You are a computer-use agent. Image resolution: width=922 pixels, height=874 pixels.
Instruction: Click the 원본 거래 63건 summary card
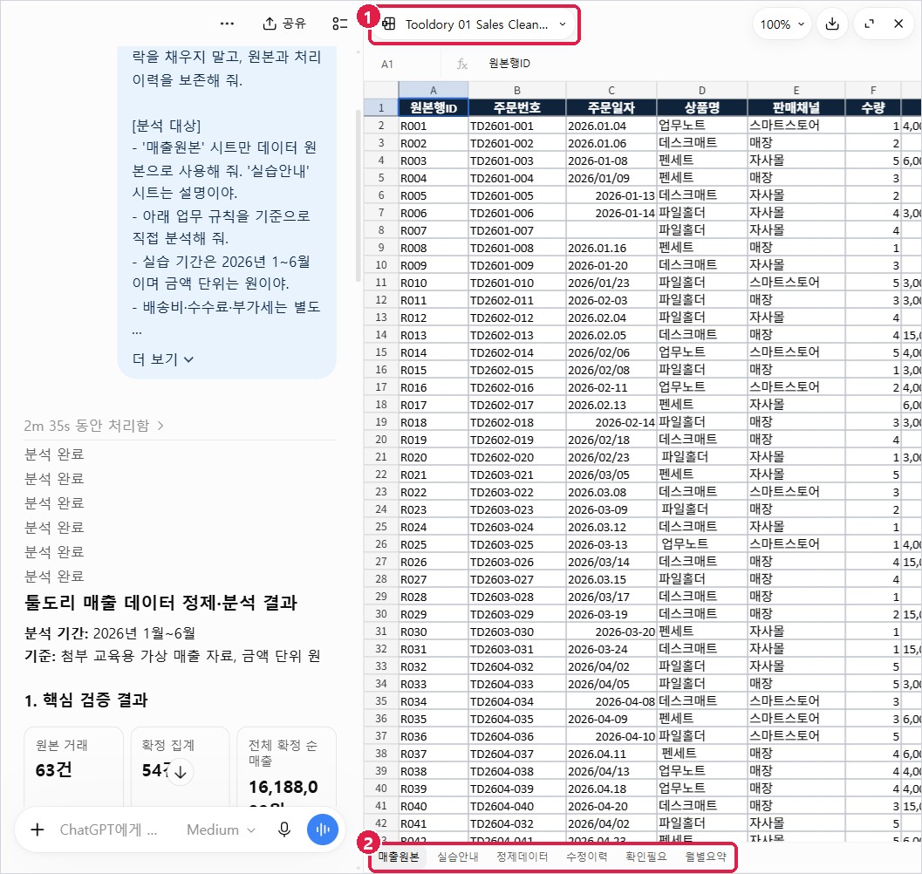pos(73,767)
